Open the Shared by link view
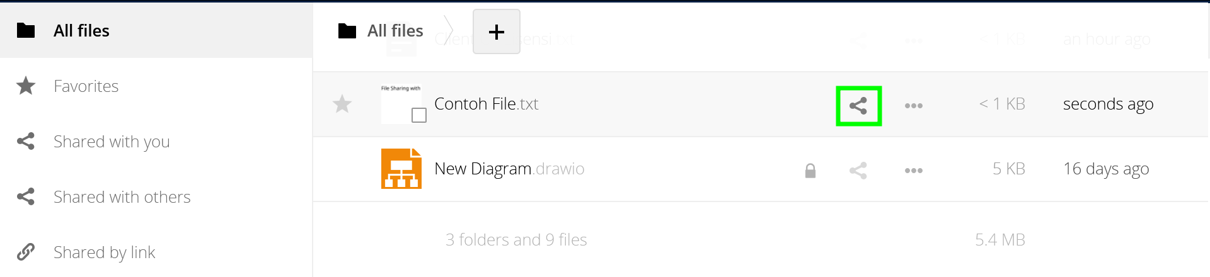 [104, 252]
